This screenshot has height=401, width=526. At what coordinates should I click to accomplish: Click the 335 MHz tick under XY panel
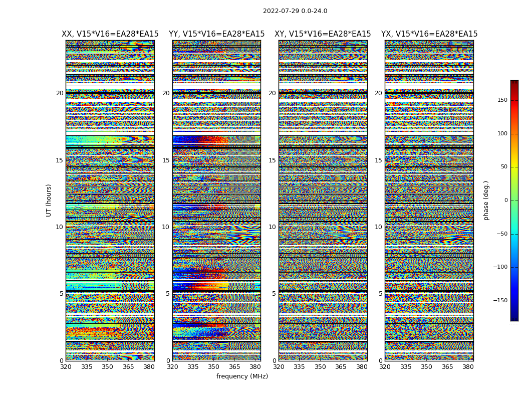pyautogui.click(x=299, y=367)
